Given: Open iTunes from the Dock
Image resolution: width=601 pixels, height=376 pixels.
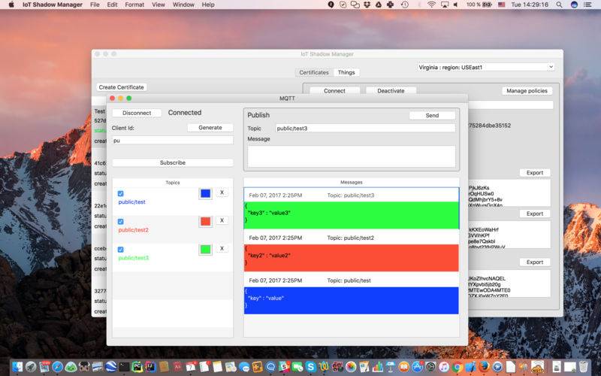Looking at the screenshot, I should [444, 367].
